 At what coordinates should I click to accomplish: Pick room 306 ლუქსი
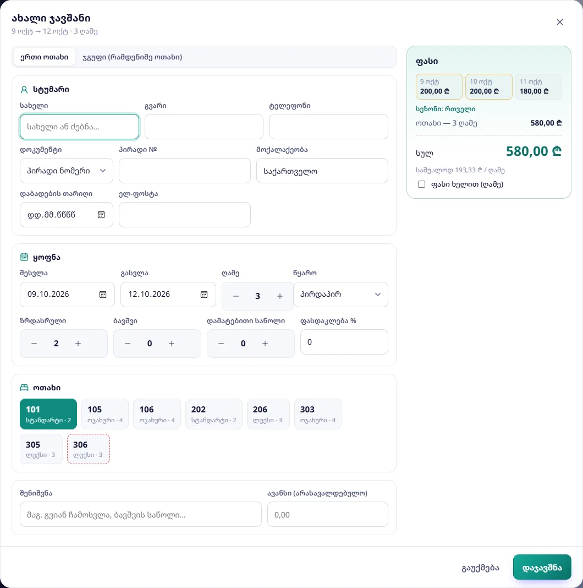tap(89, 449)
